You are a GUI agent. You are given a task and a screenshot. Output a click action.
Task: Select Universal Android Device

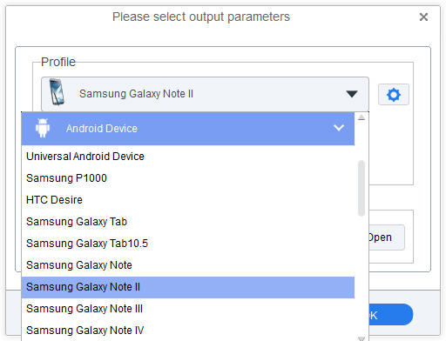click(188, 157)
